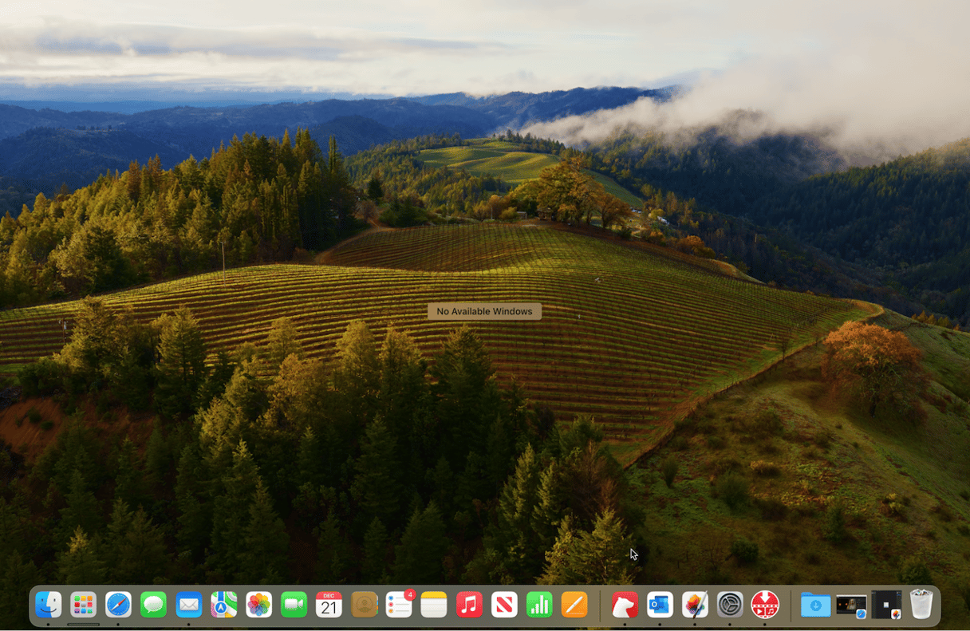Click the minimized Safari window thumbnail
The height and width of the screenshot is (631, 970).
tap(850, 605)
